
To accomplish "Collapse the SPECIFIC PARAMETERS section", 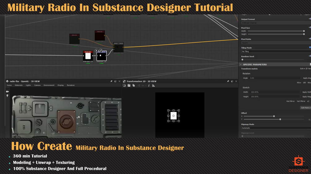I will point(240,64).
